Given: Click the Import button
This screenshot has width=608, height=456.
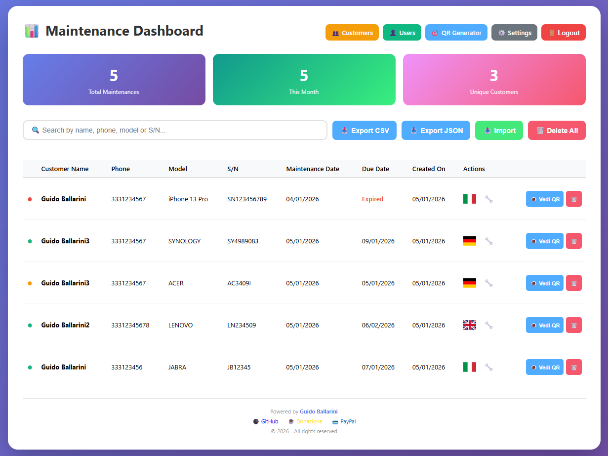Looking at the screenshot, I should pyautogui.click(x=499, y=131).
